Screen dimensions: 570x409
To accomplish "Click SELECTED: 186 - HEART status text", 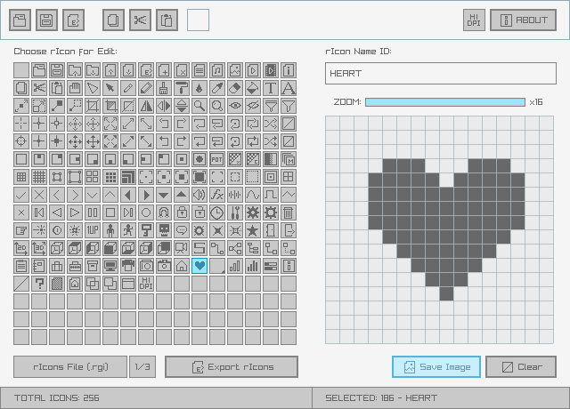I will click(381, 398).
